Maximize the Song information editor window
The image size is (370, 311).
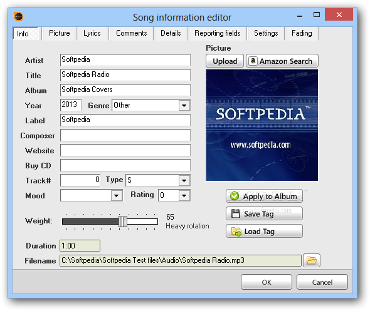(x=317, y=15)
